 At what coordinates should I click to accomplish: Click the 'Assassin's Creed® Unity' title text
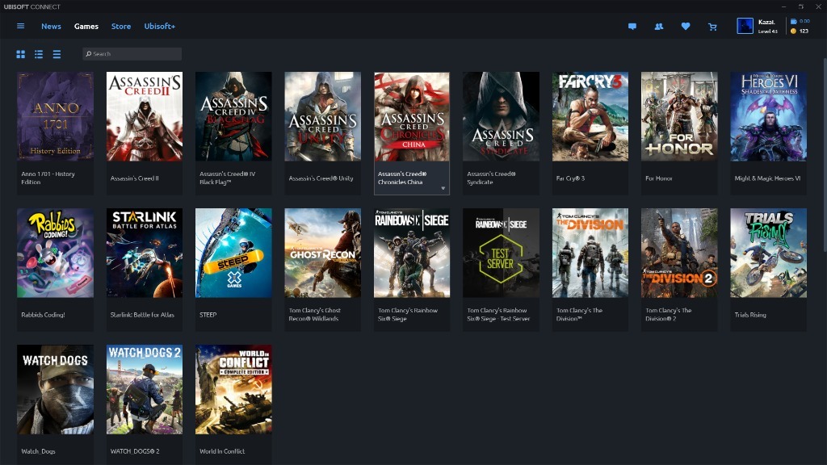321,178
